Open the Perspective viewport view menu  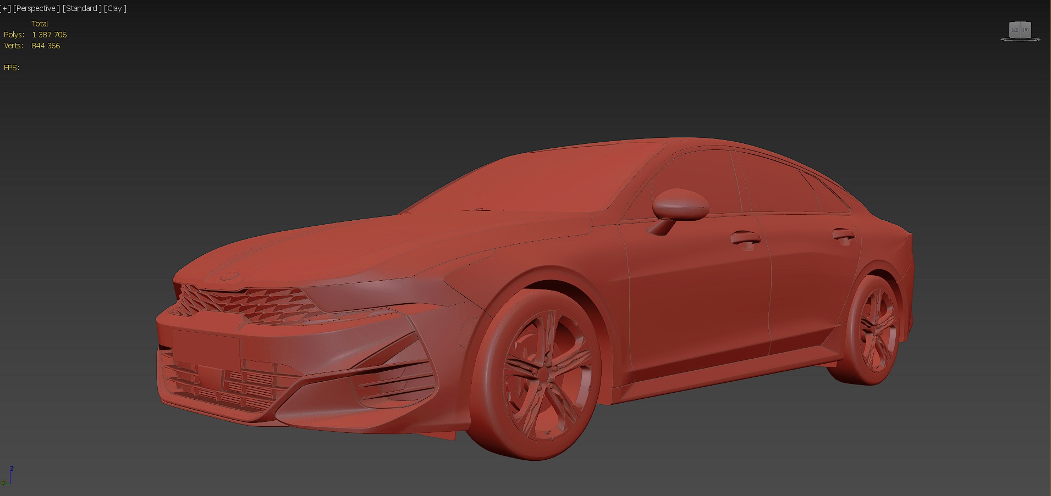(x=36, y=8)
